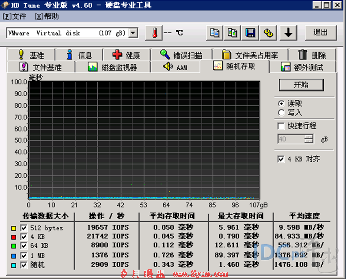Click the 开始 start button
Screen dimensions: 347x279
301,85
